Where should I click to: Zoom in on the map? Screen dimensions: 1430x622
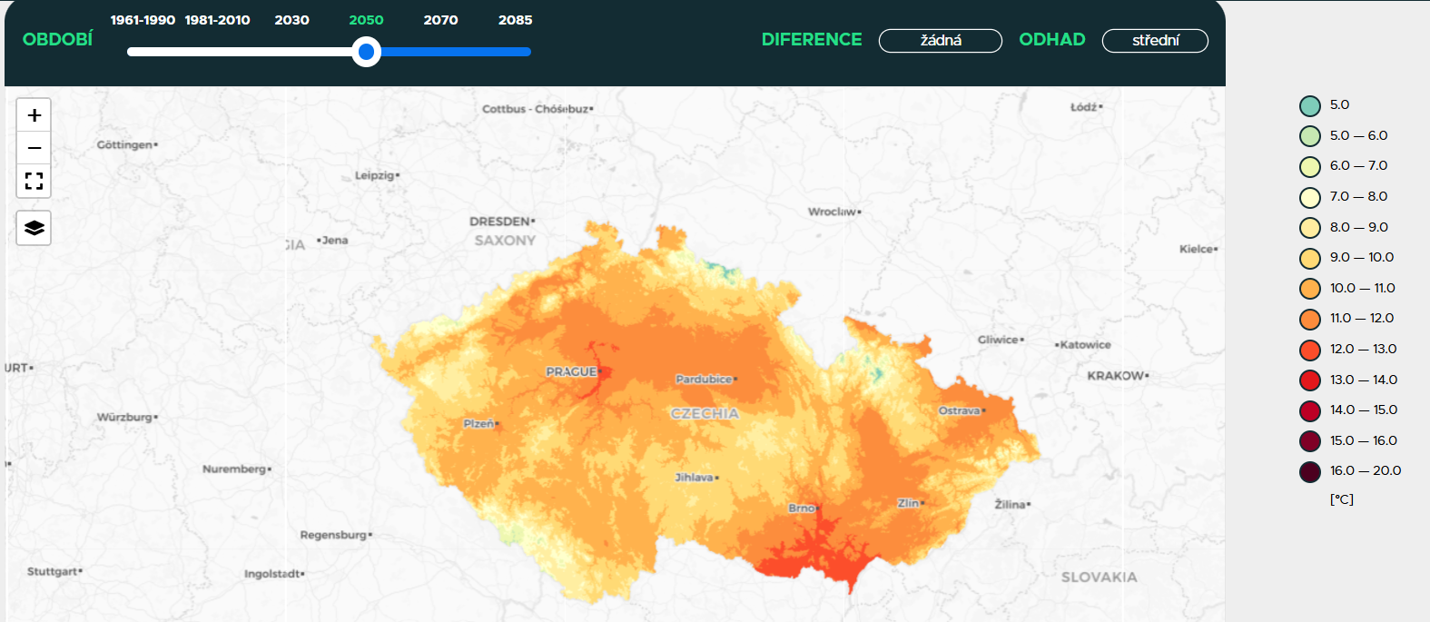click(x=35, y=115)
